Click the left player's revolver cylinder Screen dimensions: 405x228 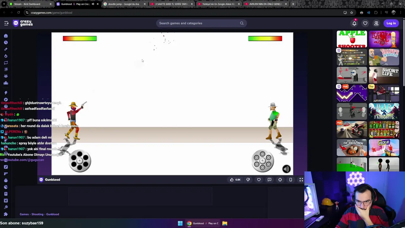click(80, 161)
